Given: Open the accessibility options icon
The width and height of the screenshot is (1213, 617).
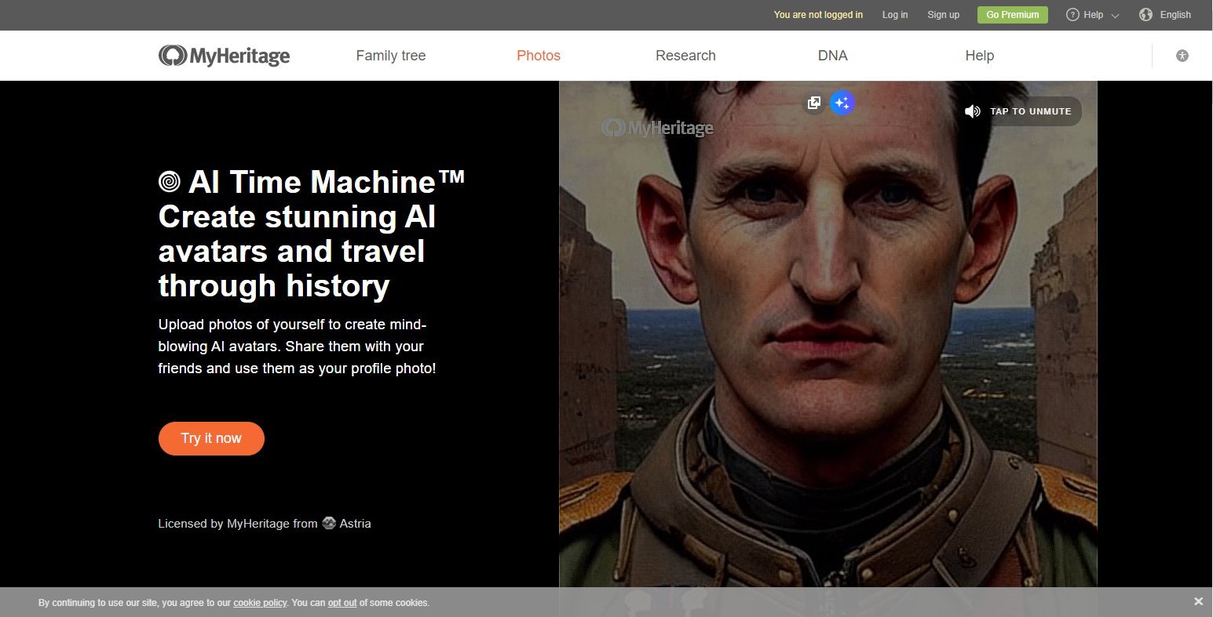Looking at the screenshot, I should point(1182,55).
